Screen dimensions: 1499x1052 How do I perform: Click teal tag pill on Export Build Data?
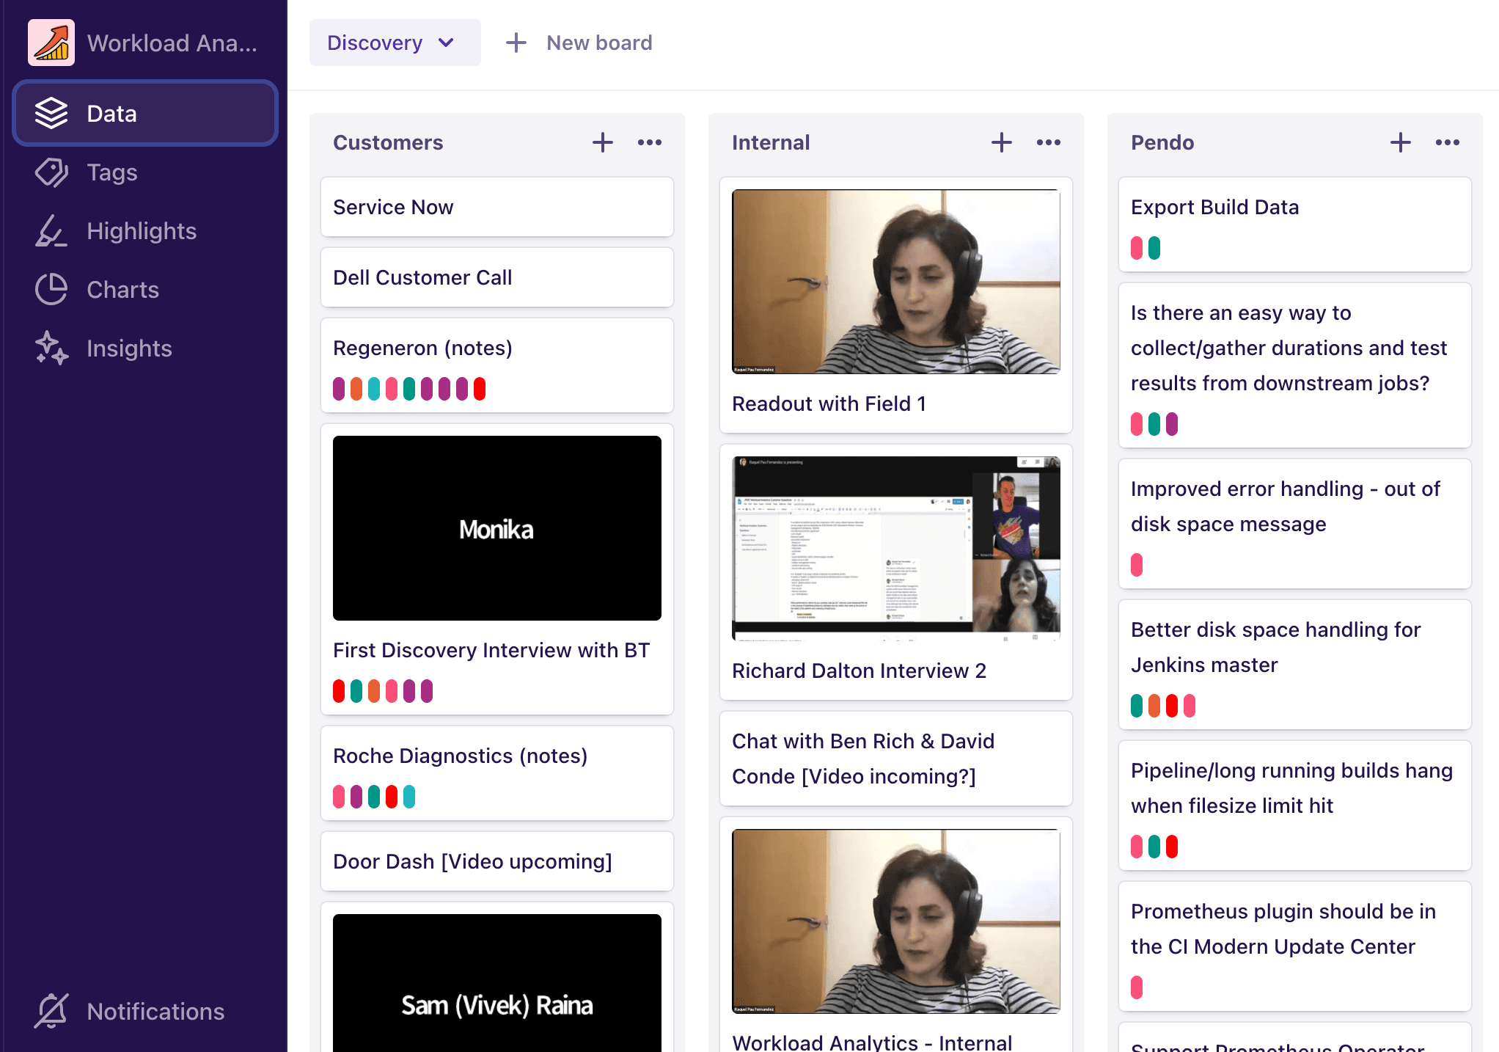[x=1154, y=248]
